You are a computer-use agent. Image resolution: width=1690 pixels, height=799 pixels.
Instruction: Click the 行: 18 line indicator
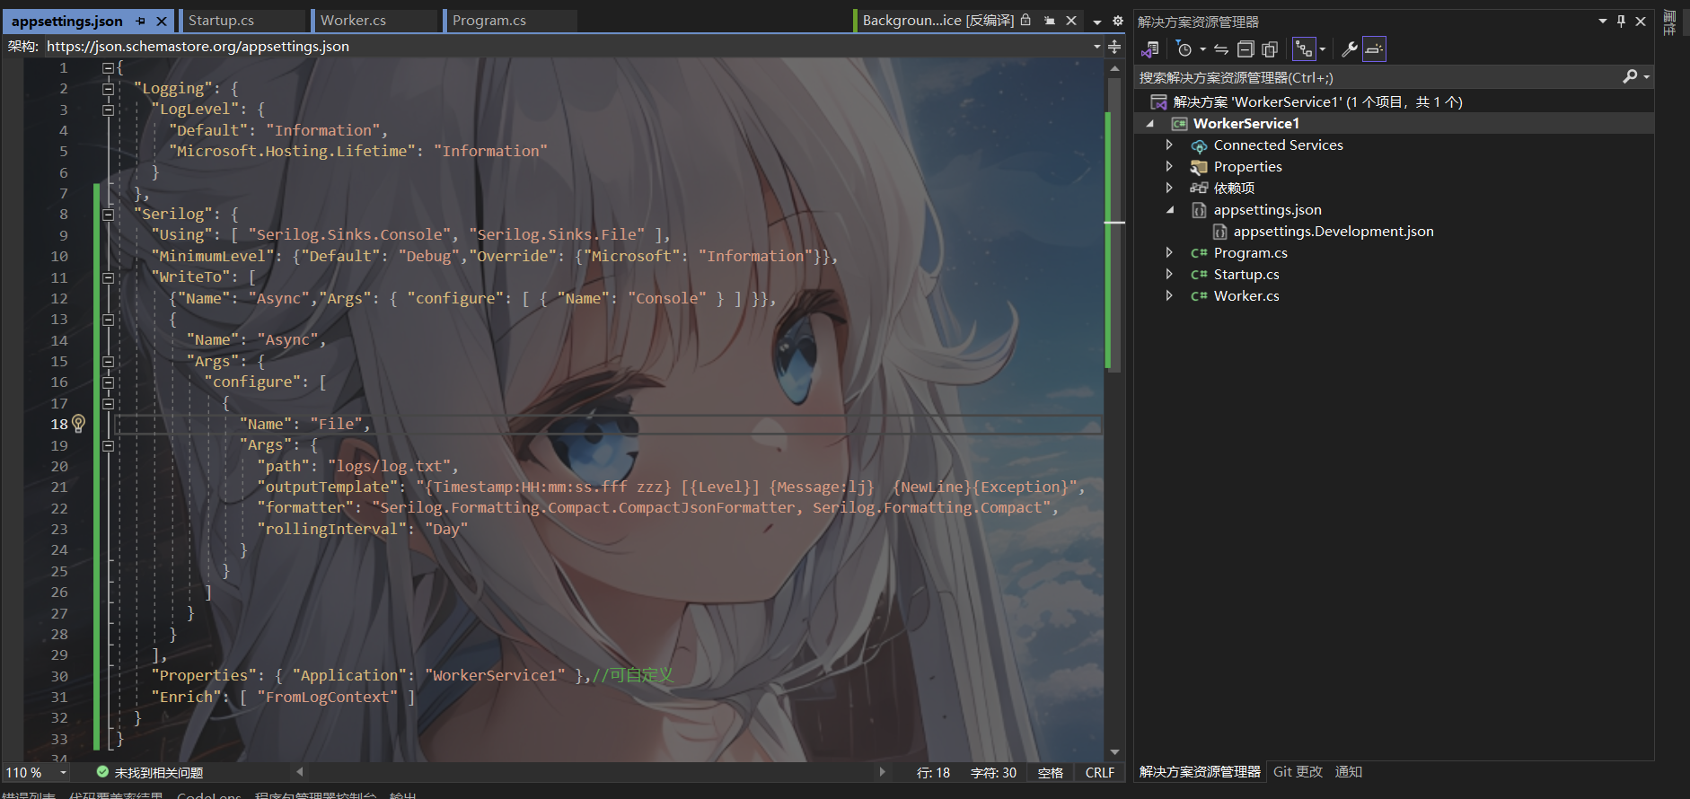pyautogui.click(x=933, y=772)
